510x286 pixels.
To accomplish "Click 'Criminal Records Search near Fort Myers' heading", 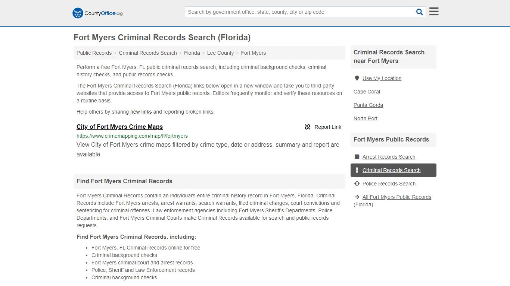I will [x=389, y=57].
